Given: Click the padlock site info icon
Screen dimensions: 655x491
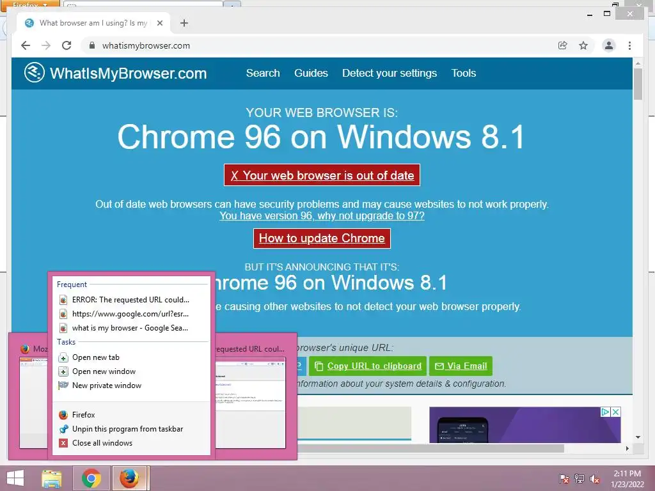Looking at the screenshot, I should [92, 45].
